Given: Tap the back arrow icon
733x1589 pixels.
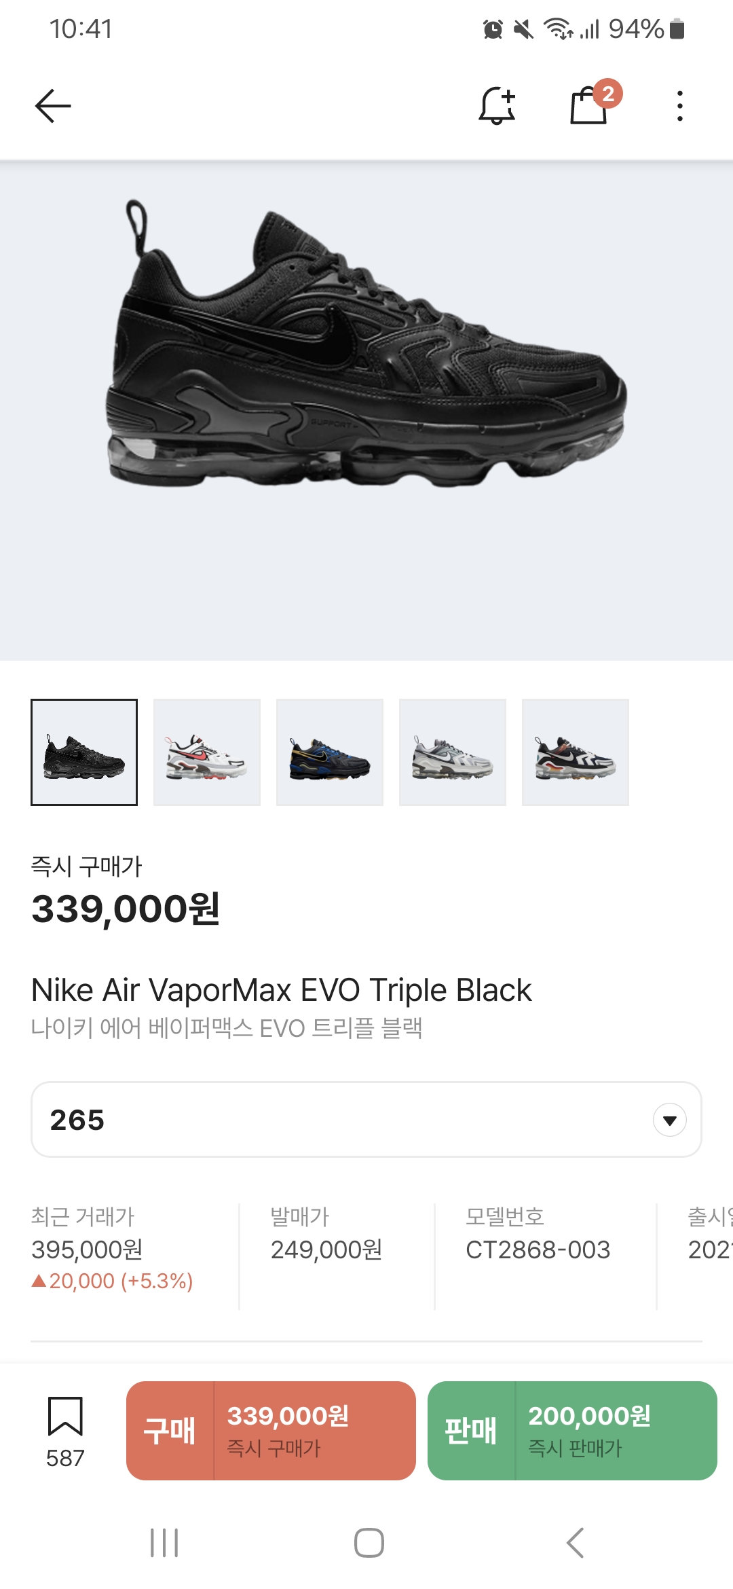Looking at the screenshot, I should tap(53, 106).
